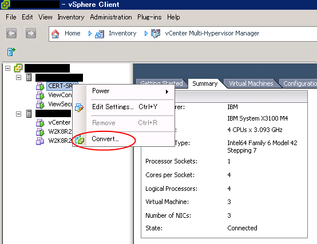
Task: Open the Administration menu
Action: click(x=111, y=17)
